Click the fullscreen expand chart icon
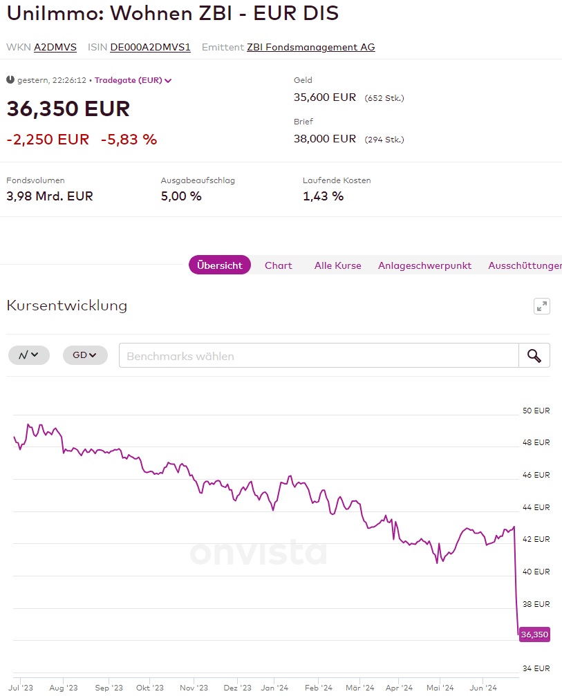 (542, 306)
